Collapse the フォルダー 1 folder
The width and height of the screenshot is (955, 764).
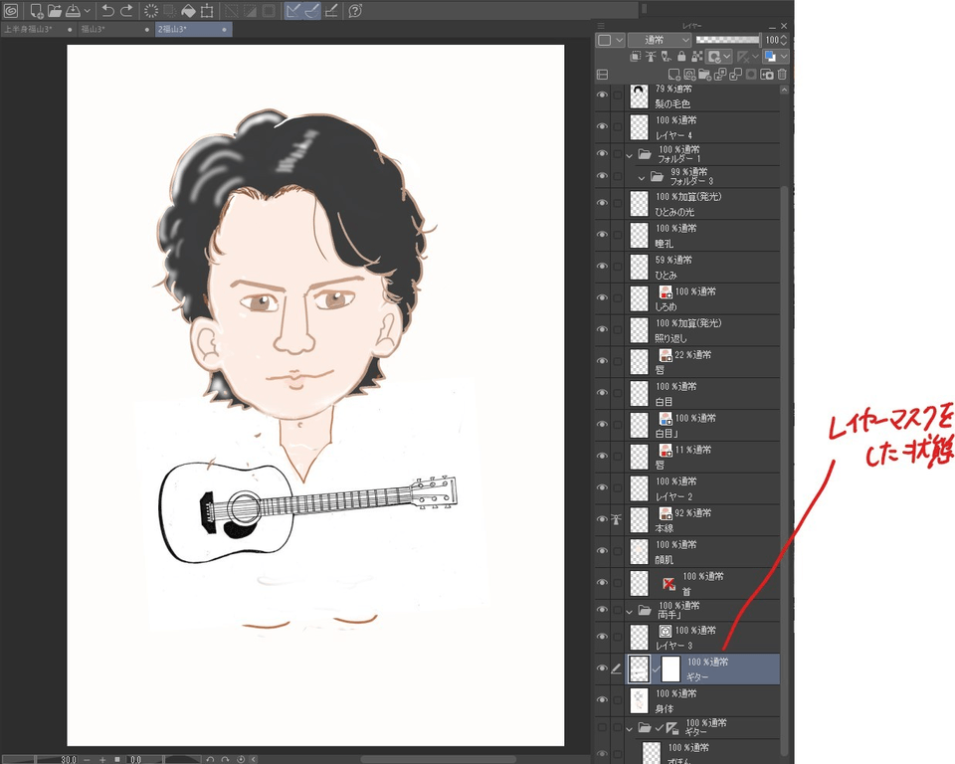point(630,156)
